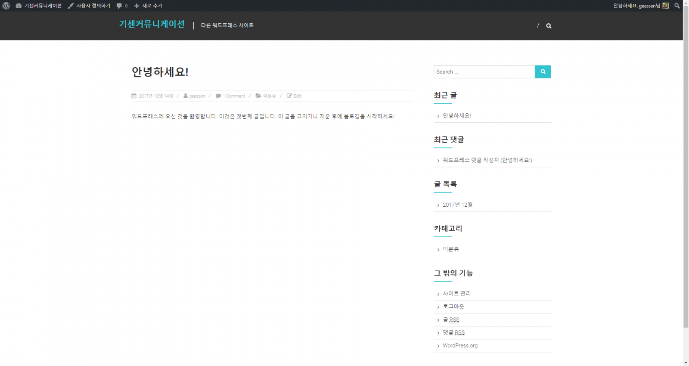Click the geessen user avatar

tap(666, 6)
